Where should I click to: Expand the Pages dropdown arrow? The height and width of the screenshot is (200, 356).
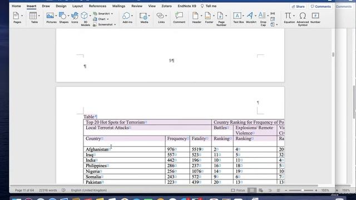pyautogui.click(x=22, y=16)
